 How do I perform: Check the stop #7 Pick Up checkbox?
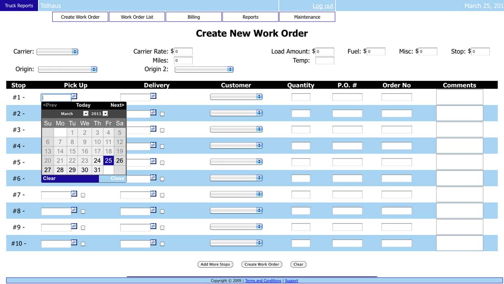(x=83, y=195)
